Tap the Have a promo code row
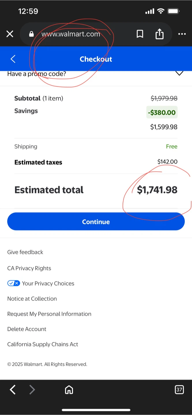The image size is (192, 415). point(37,74)
